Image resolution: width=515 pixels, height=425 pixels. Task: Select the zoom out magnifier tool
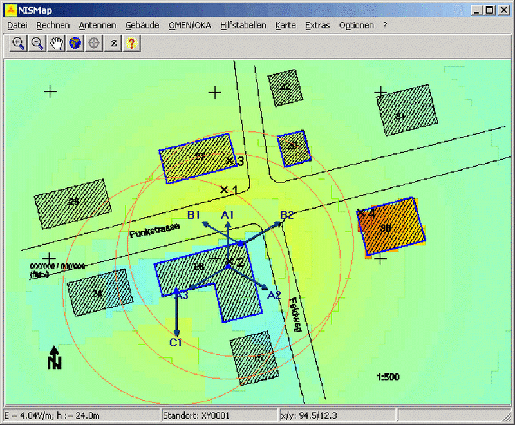click(x=37, y=43)
